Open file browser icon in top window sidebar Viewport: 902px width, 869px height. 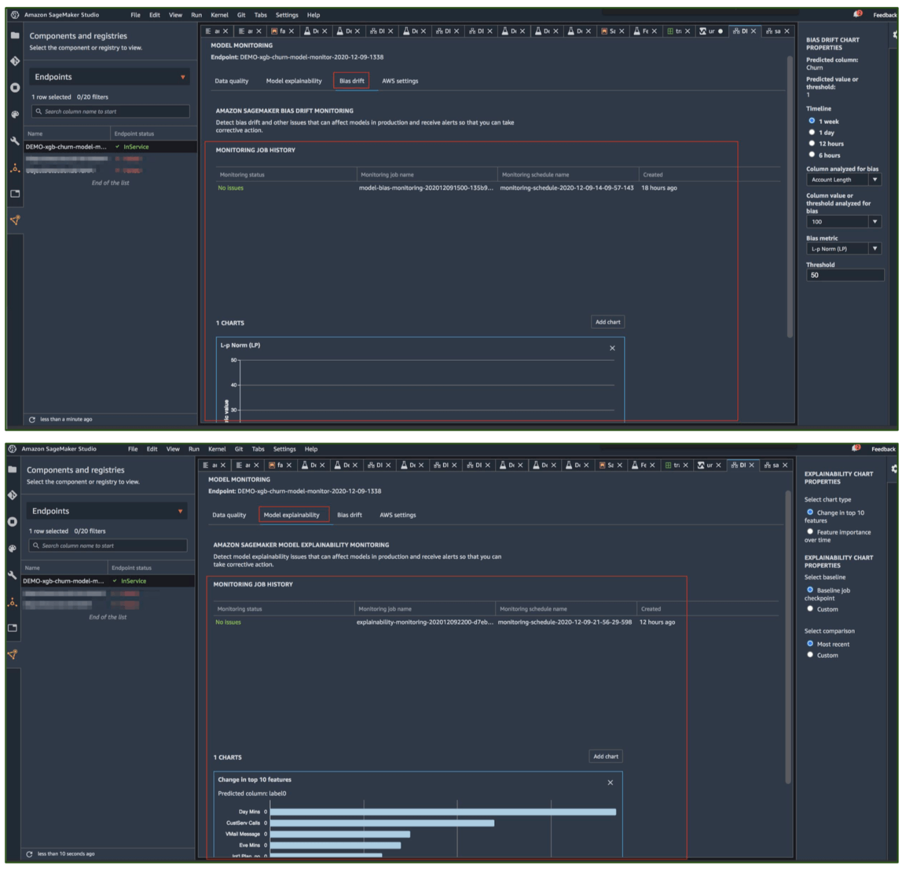click(x=15, y=35)
